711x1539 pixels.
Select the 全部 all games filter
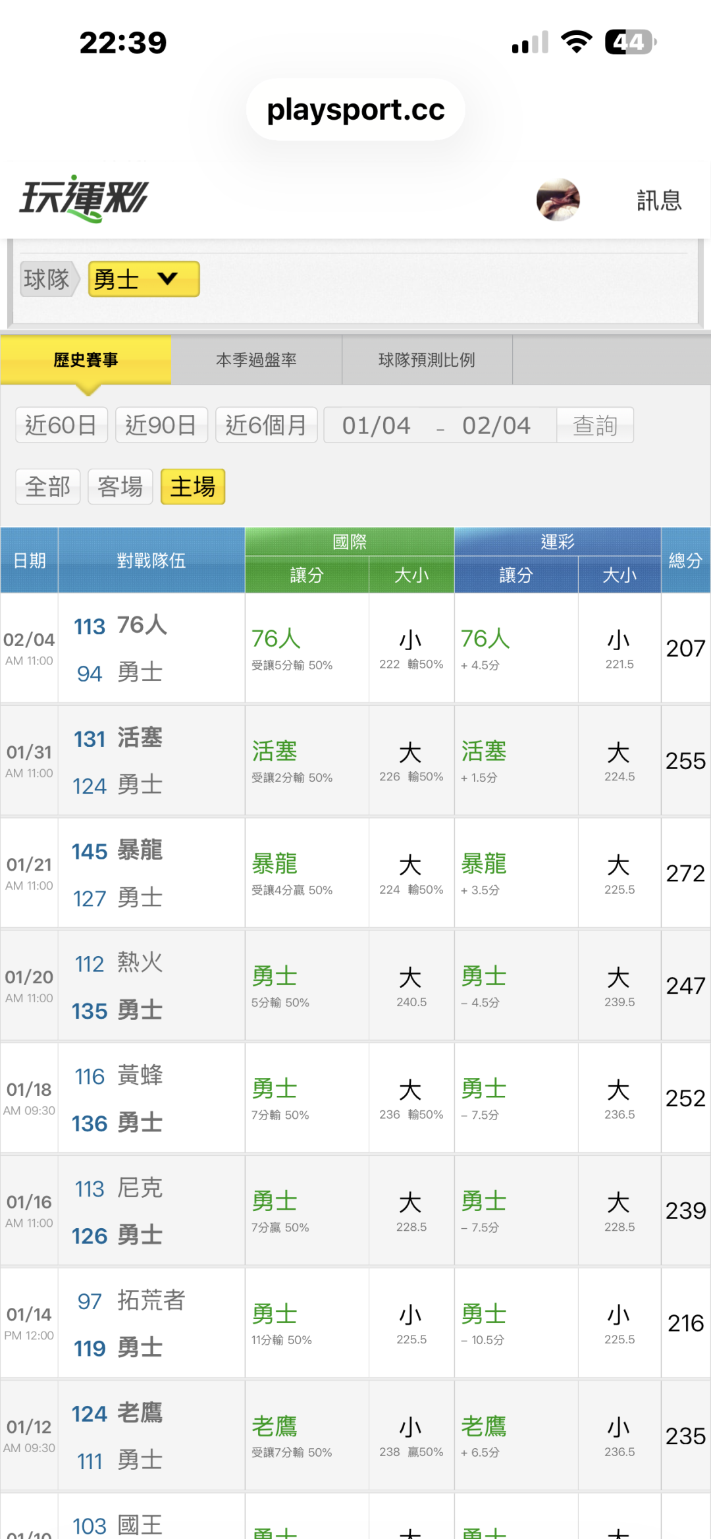(48, 487)
